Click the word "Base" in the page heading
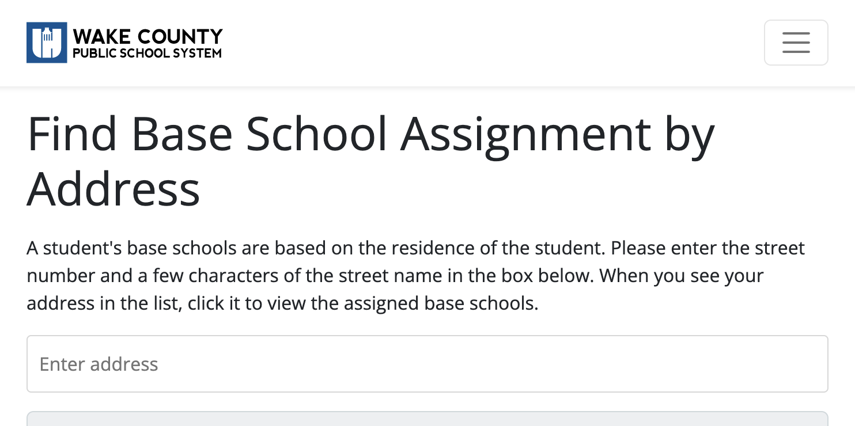855x426 pixels. 181,135
